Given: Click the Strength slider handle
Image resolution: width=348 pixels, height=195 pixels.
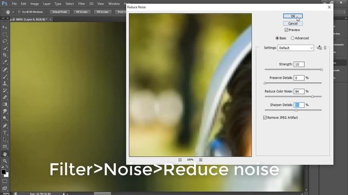Looking at the screenshot, I should [321, 69].
